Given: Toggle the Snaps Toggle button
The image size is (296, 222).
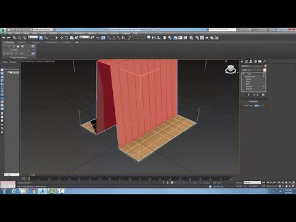Looking at the screenshot, I should click(109, 38).
